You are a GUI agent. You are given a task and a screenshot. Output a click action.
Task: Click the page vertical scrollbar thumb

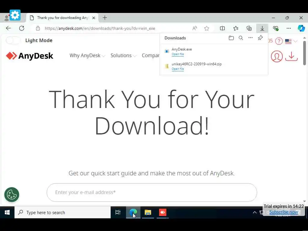(x=304, y=53)
